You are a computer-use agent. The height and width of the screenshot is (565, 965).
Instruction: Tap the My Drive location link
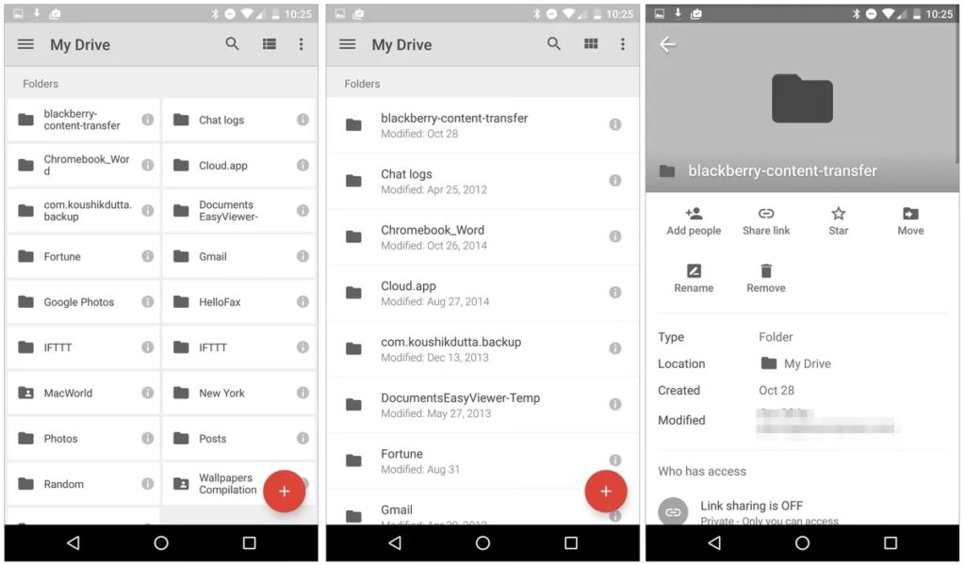tap(796, 363)
